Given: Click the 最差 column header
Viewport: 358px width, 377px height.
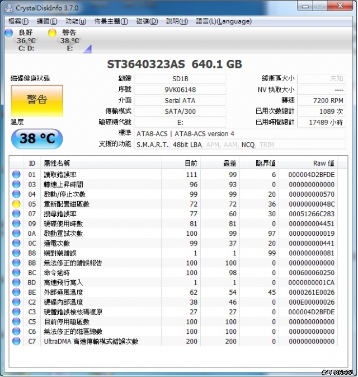Looking at the screenshot, I should [x=220, y=163].
